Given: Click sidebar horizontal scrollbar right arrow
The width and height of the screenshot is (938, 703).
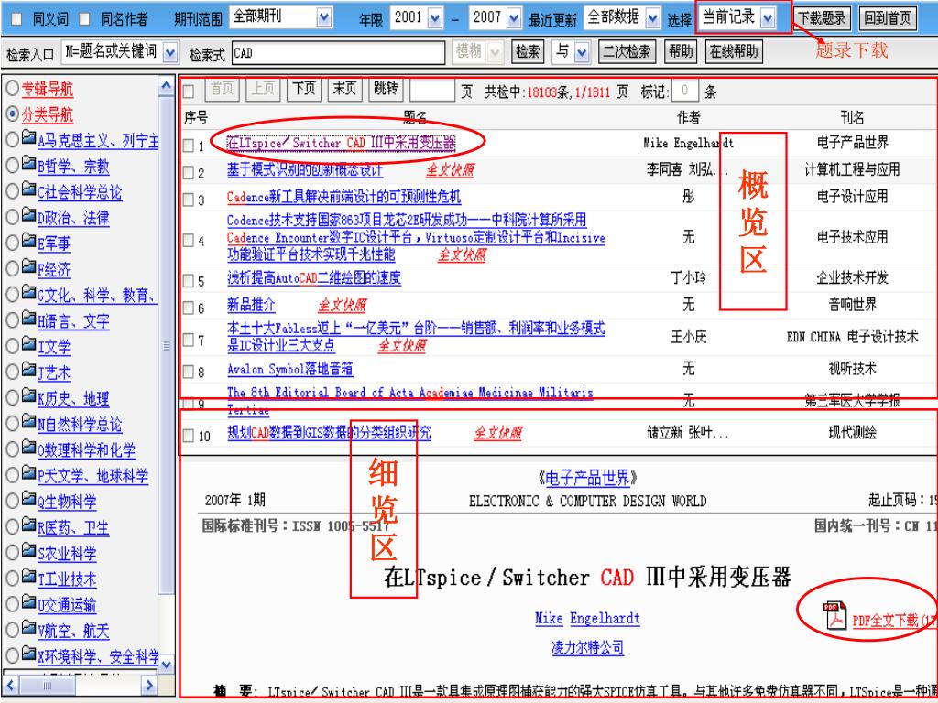Looking at the screenshot, I should point(149,685).
